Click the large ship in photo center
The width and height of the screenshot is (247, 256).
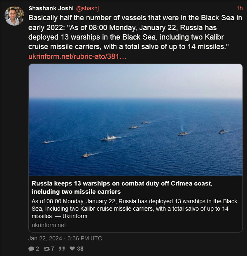(110, 138)
